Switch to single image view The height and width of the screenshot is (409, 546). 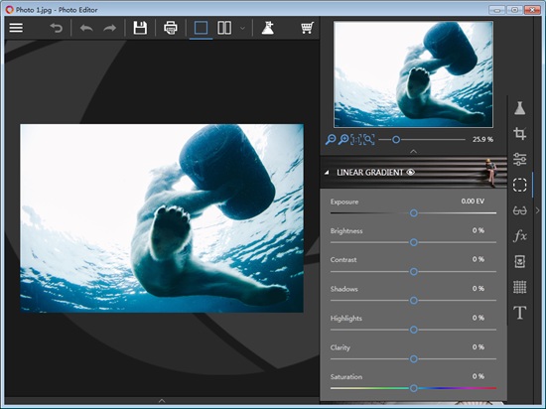tap(201, 28)
